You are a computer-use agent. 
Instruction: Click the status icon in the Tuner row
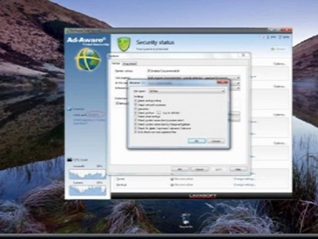tap(172, 179)
